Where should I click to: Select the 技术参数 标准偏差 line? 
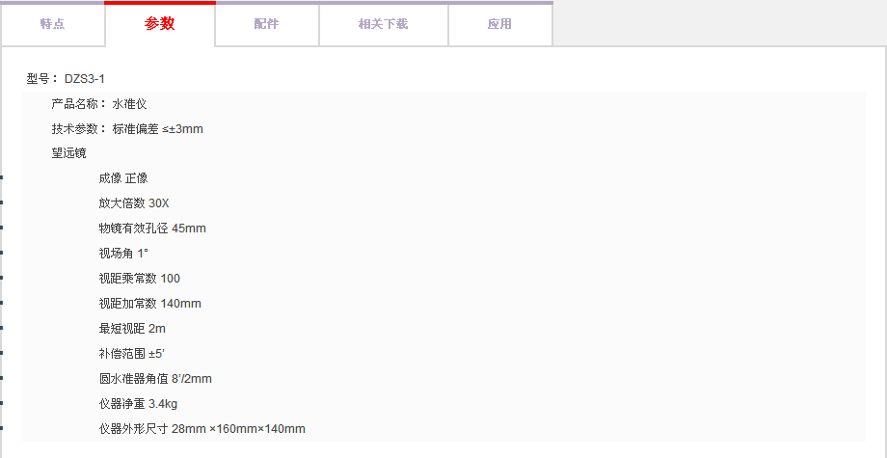(127, 128)
